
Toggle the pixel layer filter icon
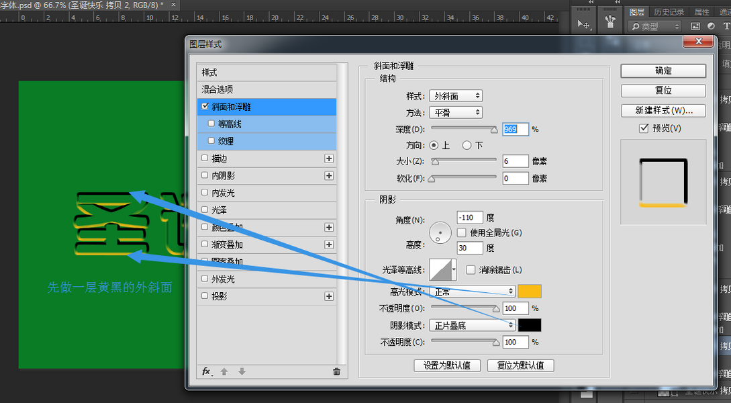pos(695,27)
